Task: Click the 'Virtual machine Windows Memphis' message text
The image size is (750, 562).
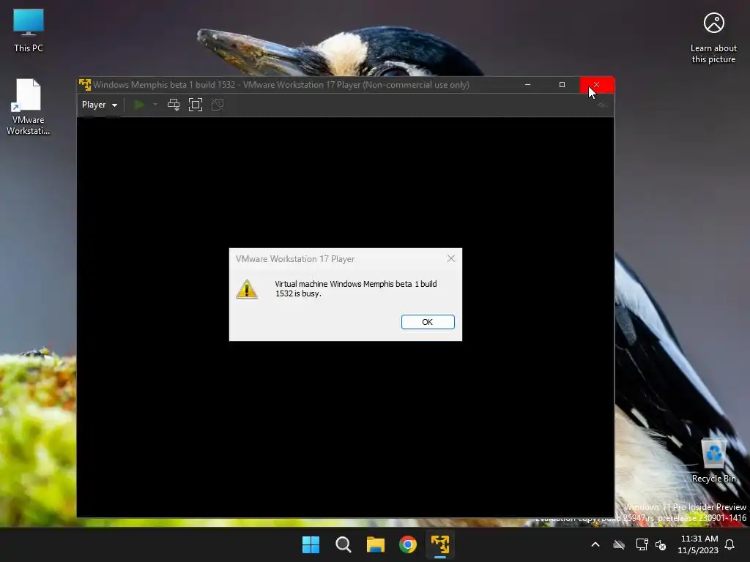Action: coord(356,288)
